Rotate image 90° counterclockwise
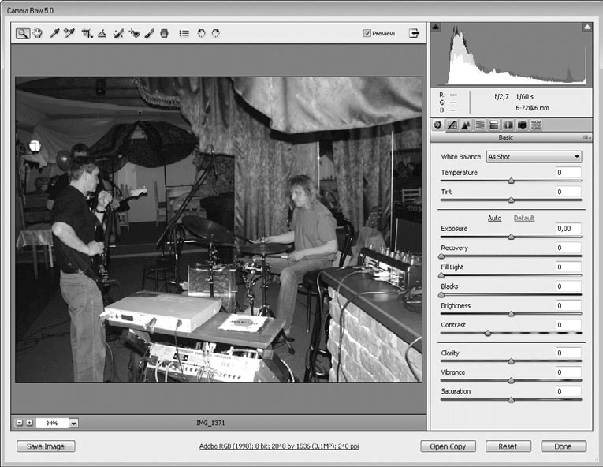 tap(201, 33)
